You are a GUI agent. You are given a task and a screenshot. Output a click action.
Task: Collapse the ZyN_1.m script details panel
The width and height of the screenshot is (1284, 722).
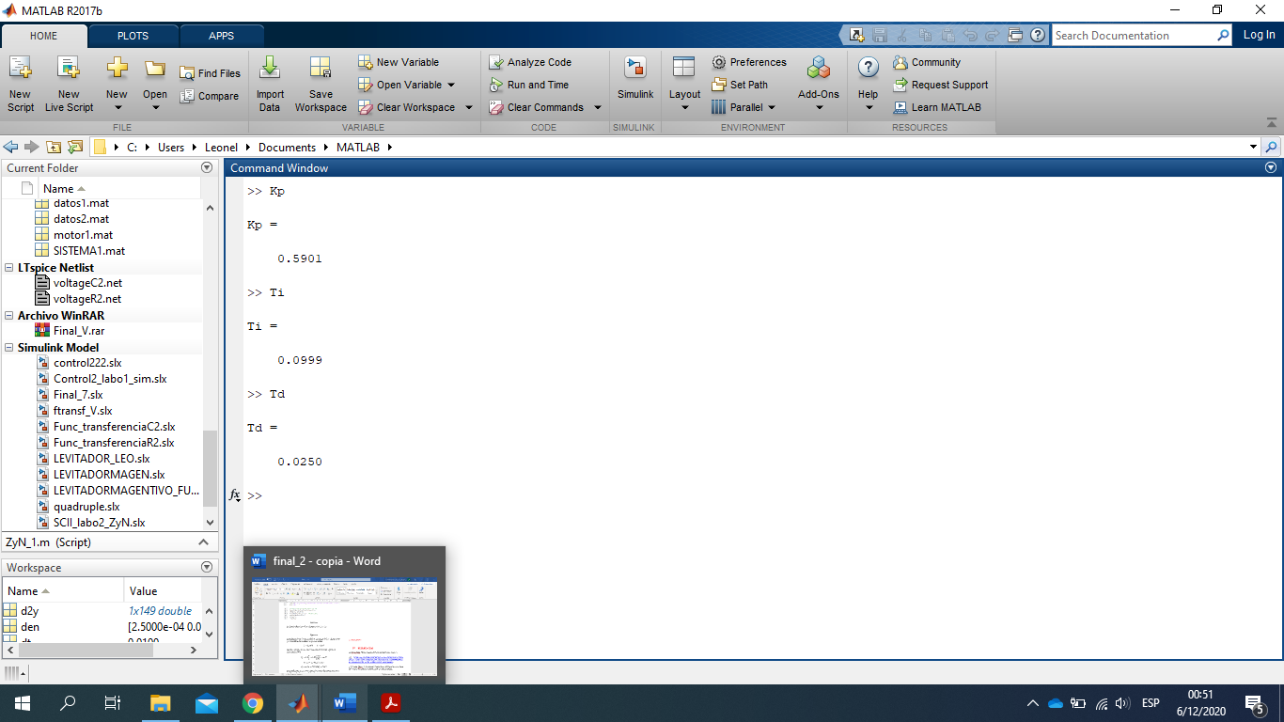[x=203, y=542]
